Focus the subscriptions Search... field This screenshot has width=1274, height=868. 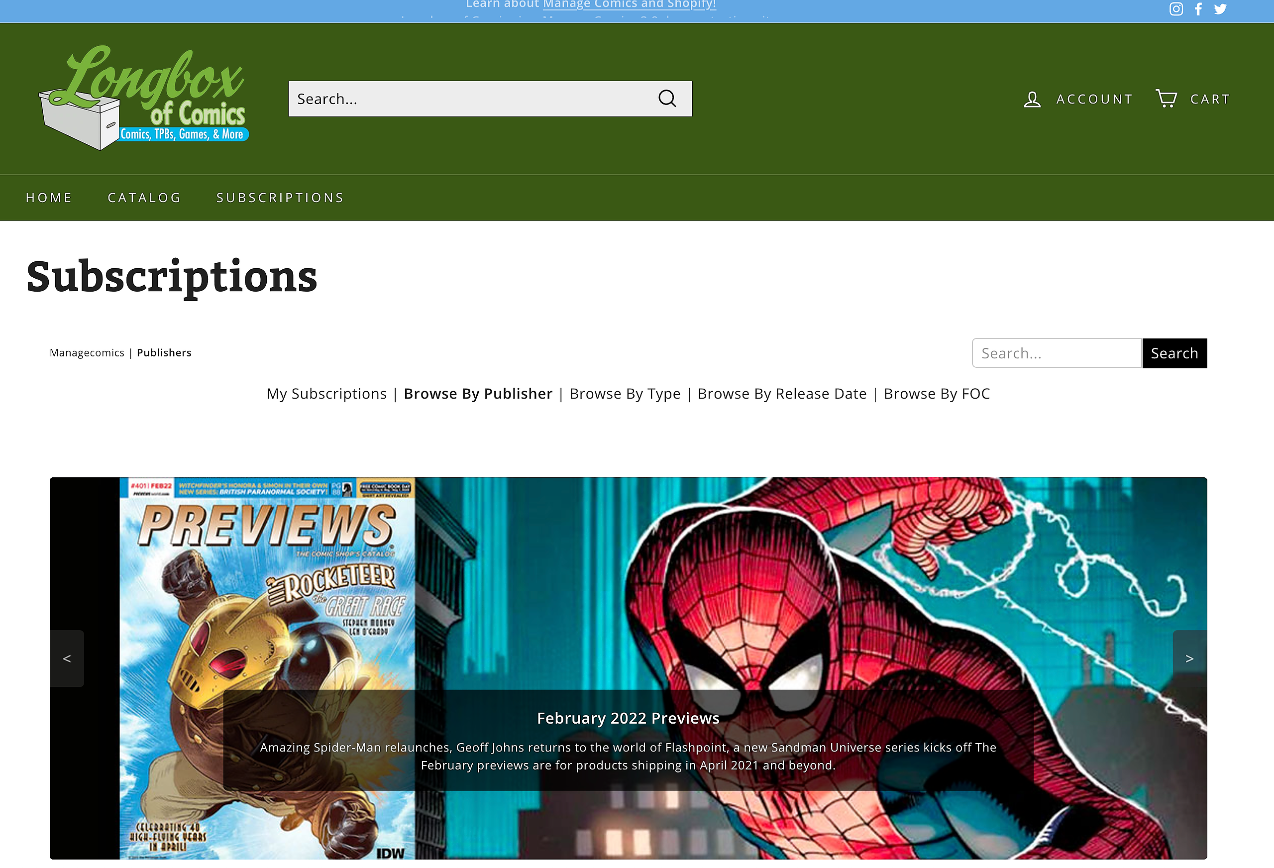[x=1057, y=353]
